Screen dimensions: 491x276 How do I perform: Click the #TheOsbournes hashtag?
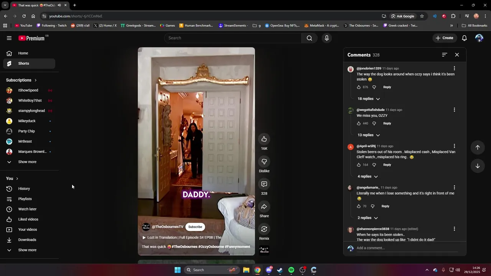pos(185,247)
